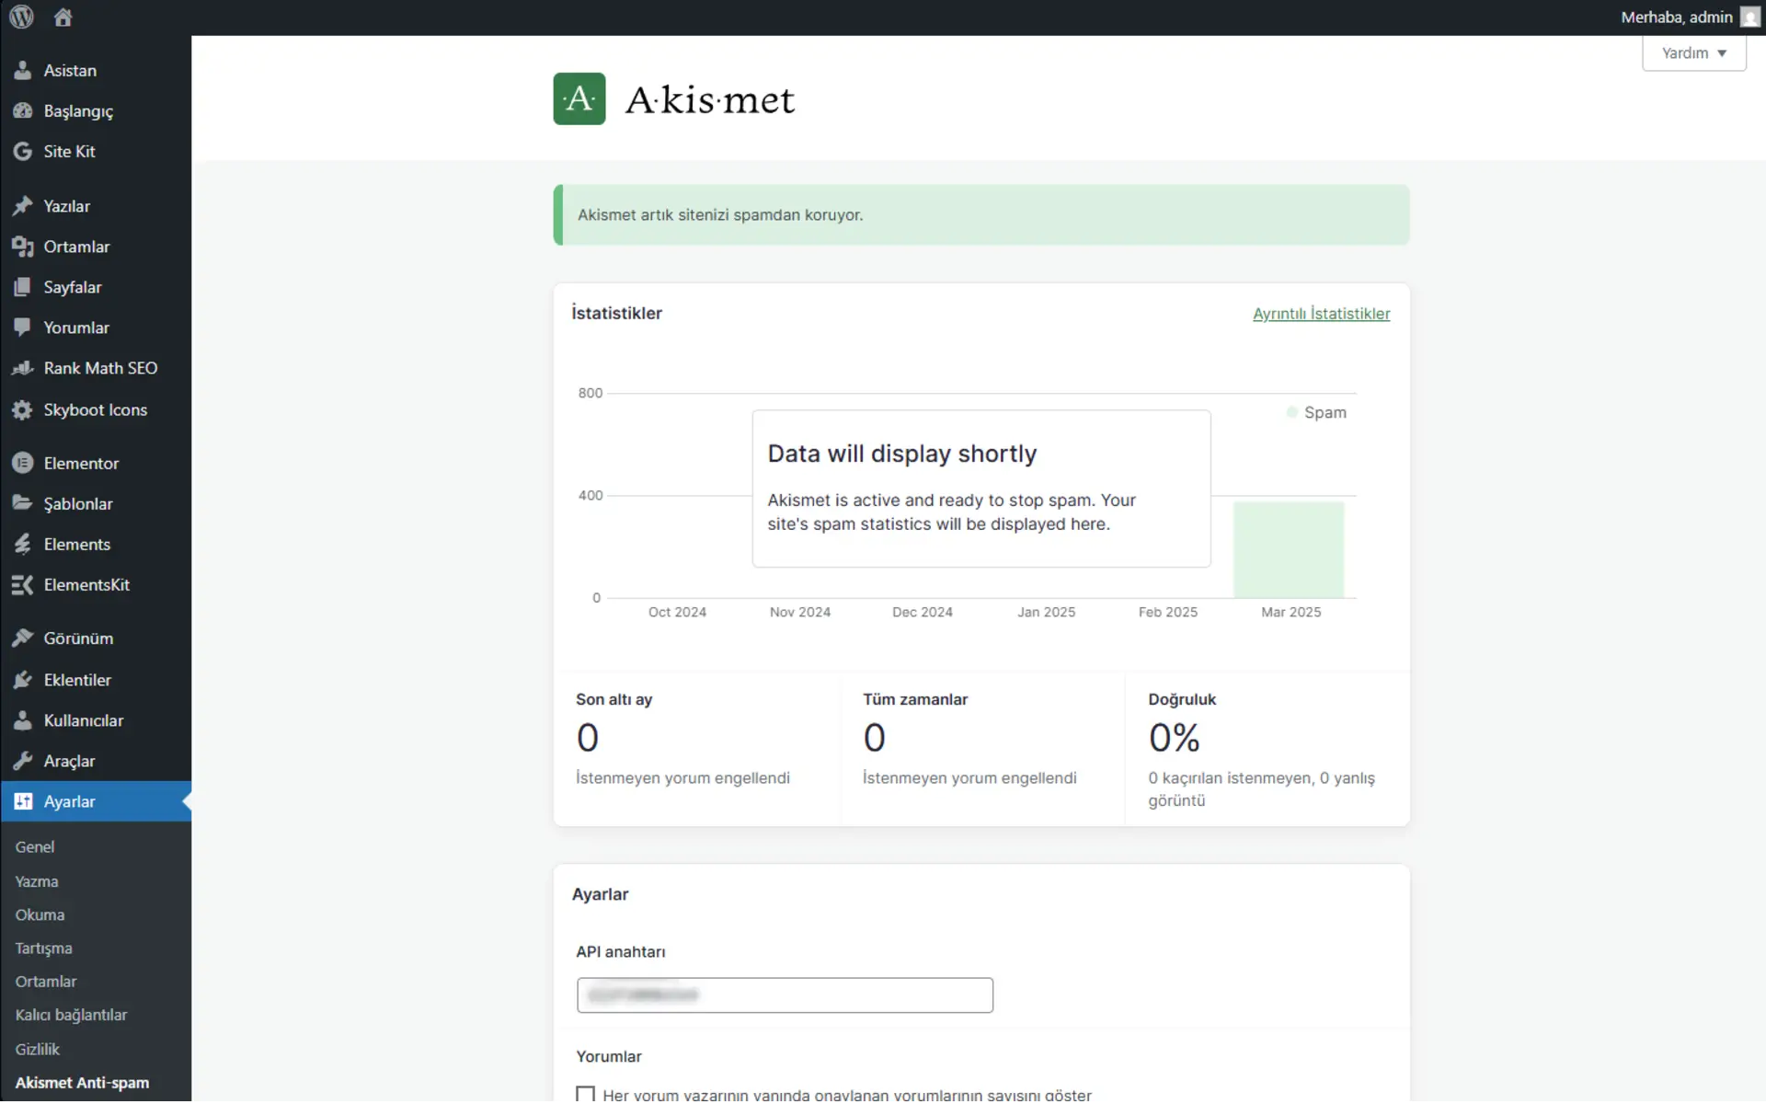Open the Gizlilik settings submenu
Screen dimensions: 1766x1104
point(37,1050)
